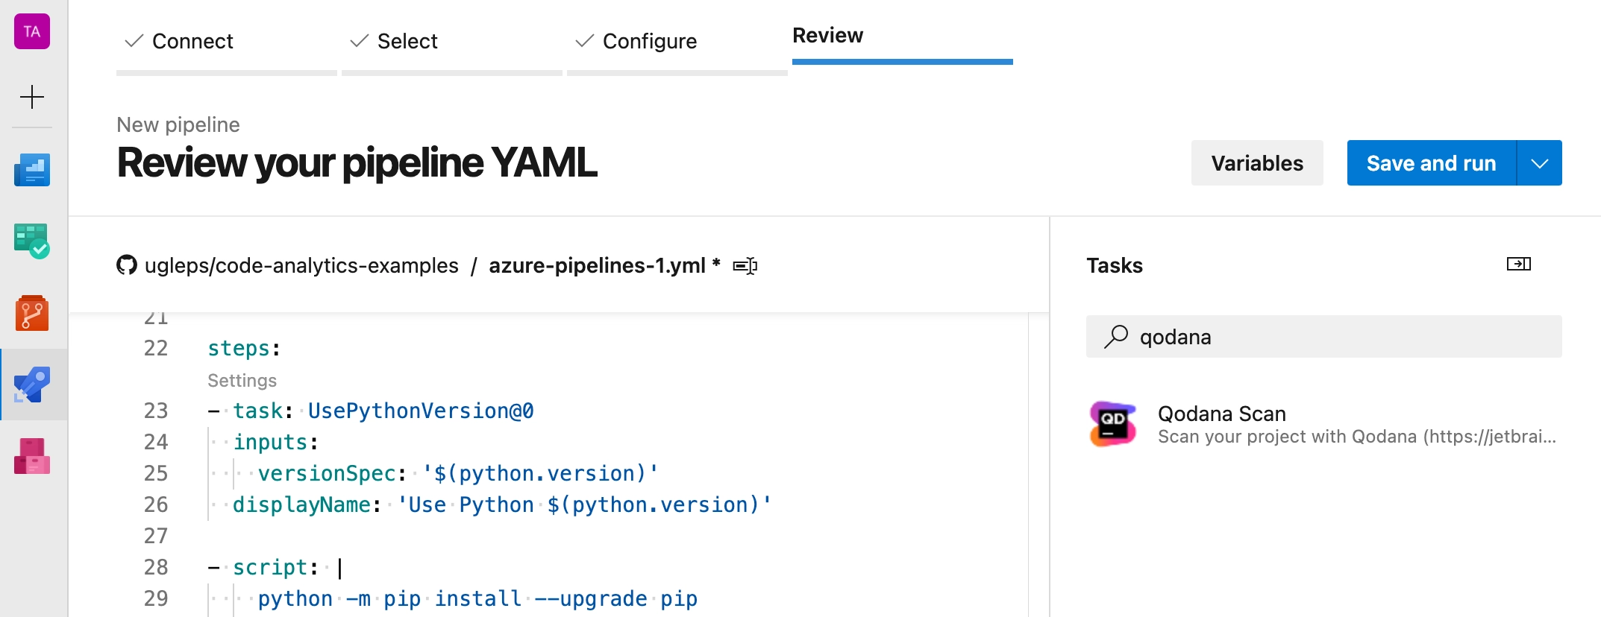Open the TA organization avatar
This screenshot has height=617, width=1601.
pyautogui.click(x=32, y=31)
